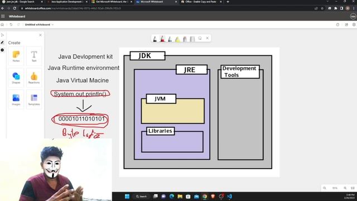Screen dimensions: 357x201
Task: Open the timer icon in Whiteboard header
Action: click(x=337, y=25)
